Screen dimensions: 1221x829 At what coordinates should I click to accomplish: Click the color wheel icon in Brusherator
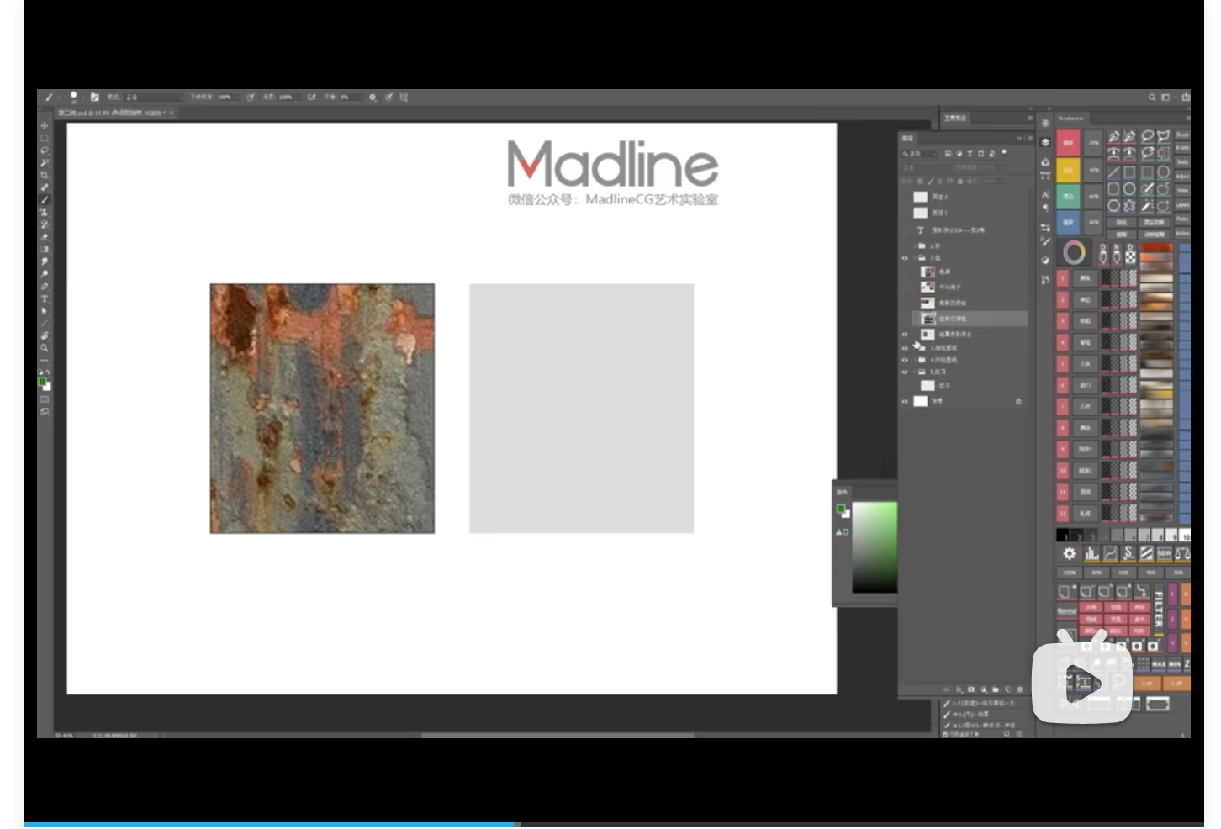pyautogui.click(x=1074, y=252)
